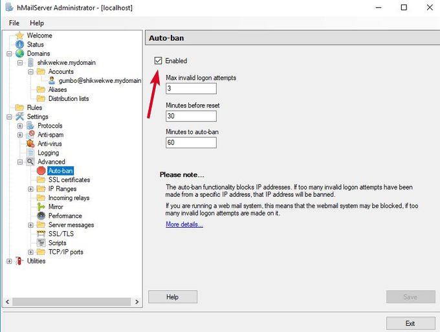
Task: Open the File menu
Action: point(14,23)
